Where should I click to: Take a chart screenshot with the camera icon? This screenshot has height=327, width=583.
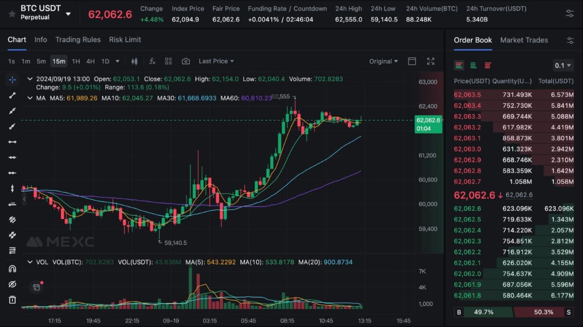pyautogui.click(x=185, y=61)
